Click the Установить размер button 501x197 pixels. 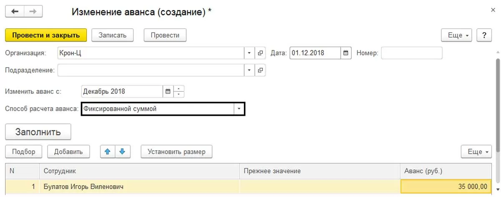[x=176, y=152]
